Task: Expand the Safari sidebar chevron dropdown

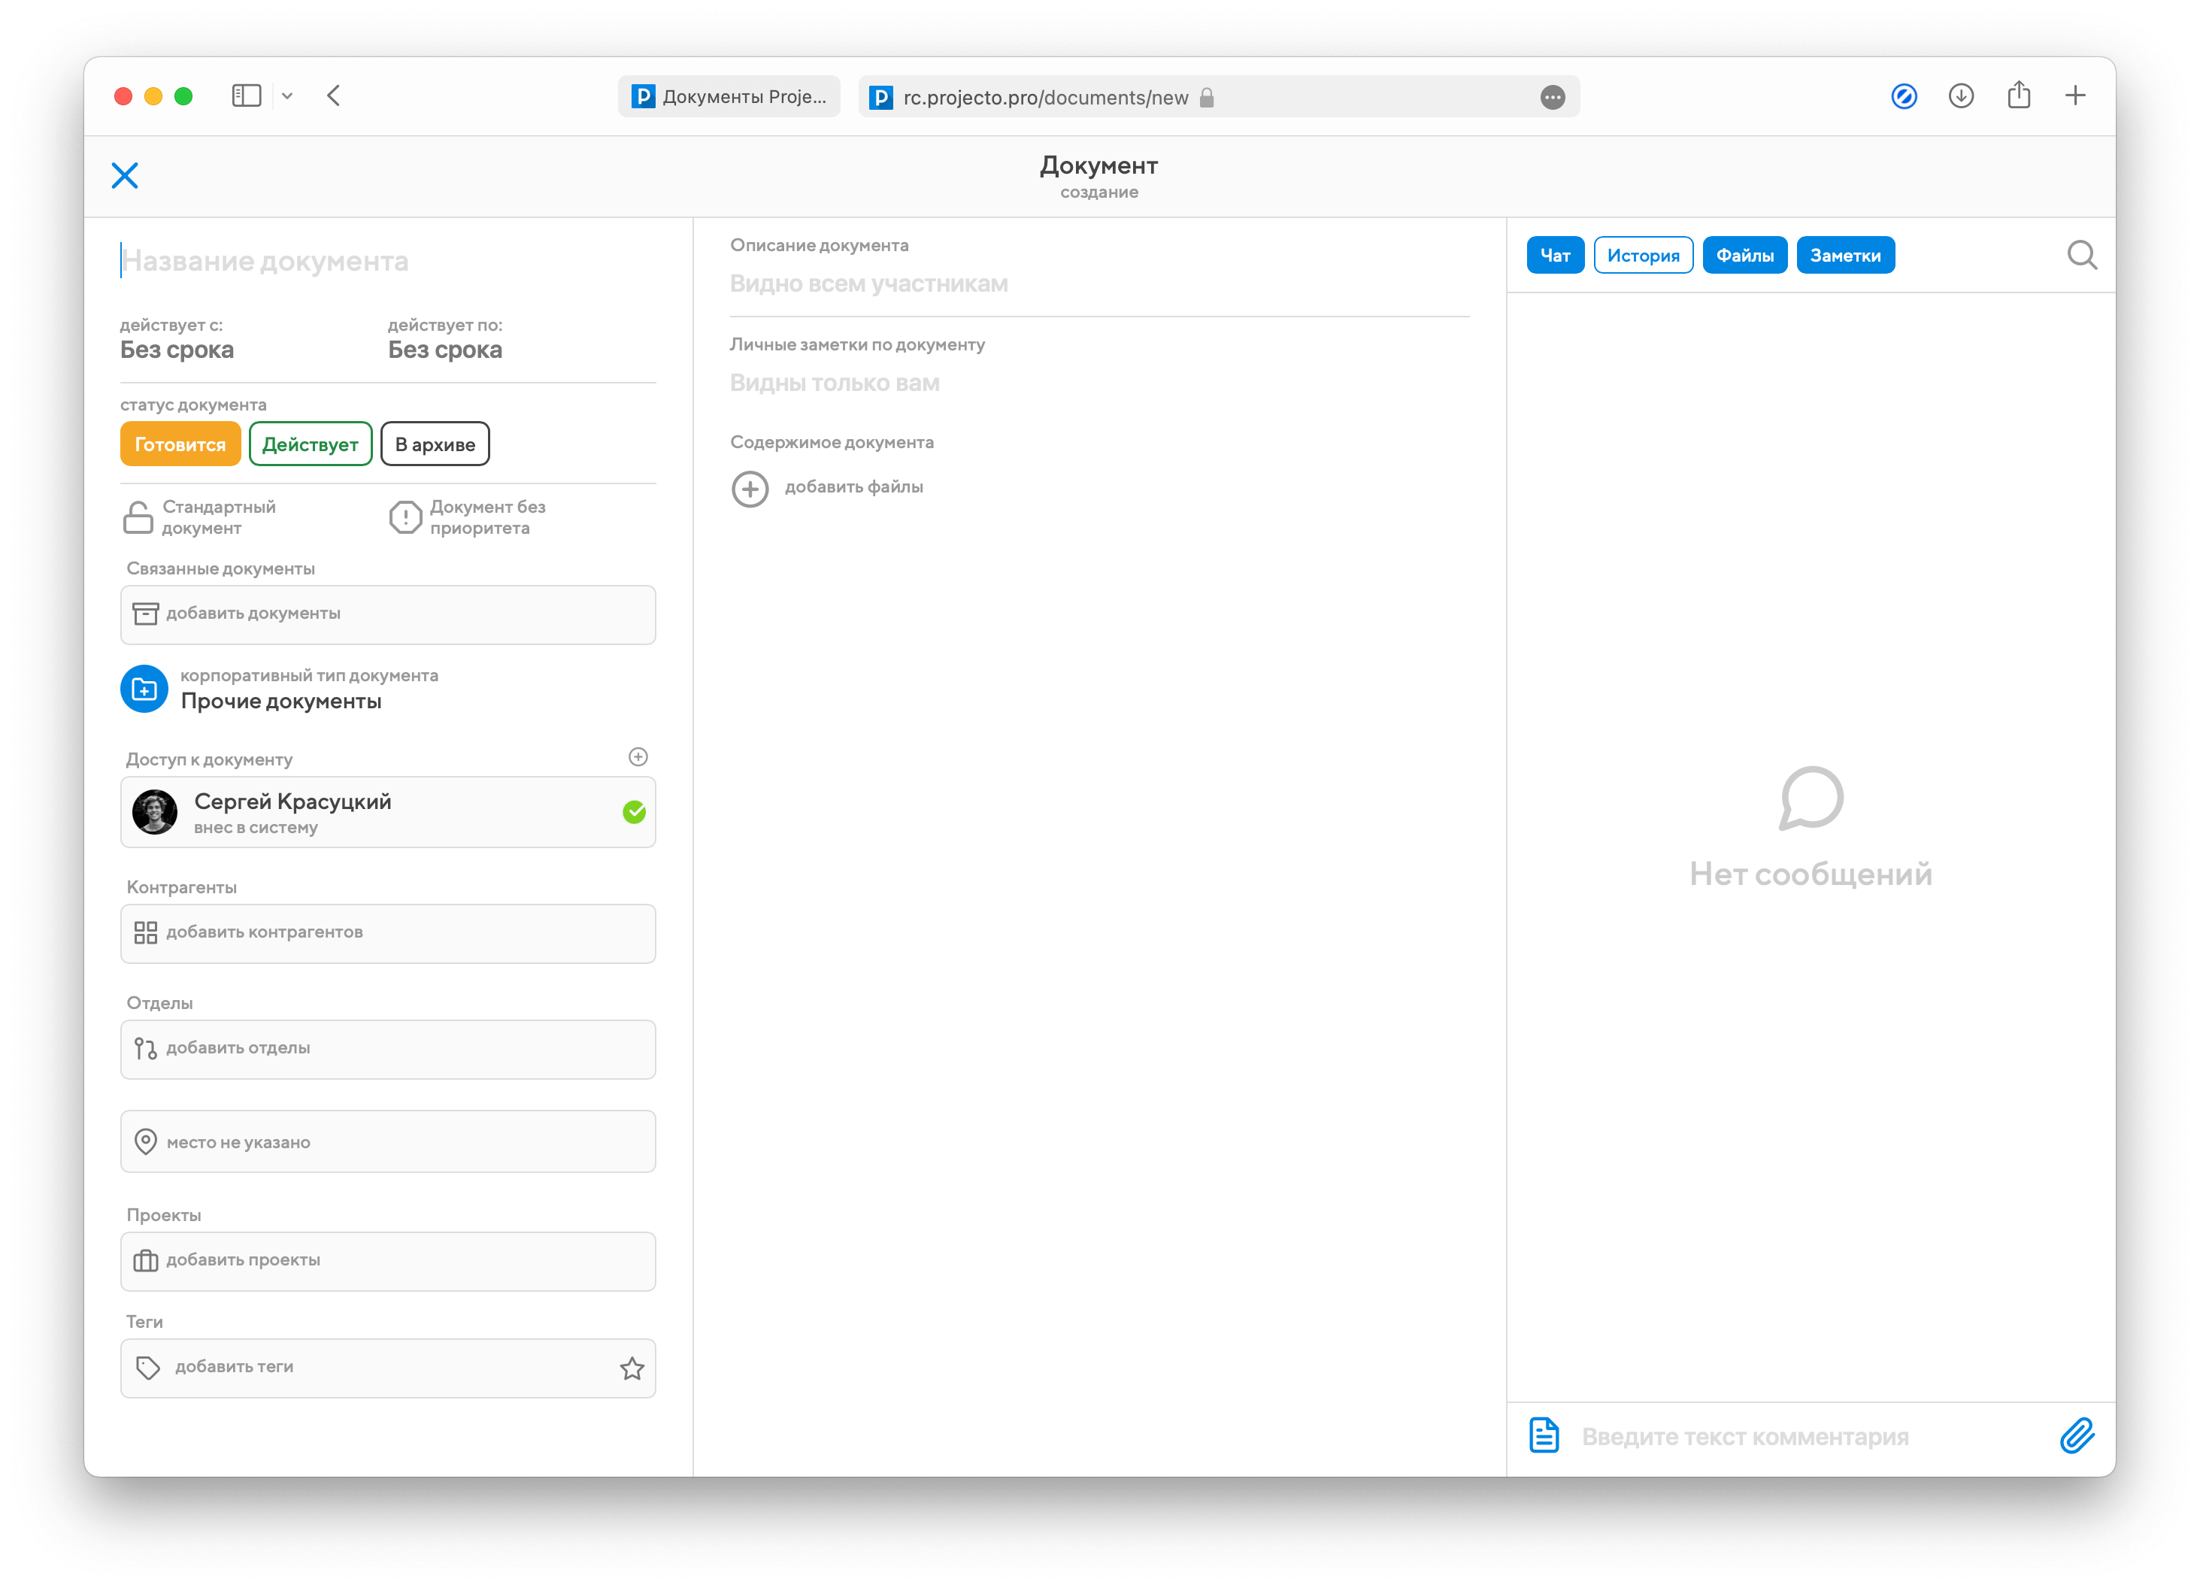Action: pyautogui.click(x=287, y=96)
